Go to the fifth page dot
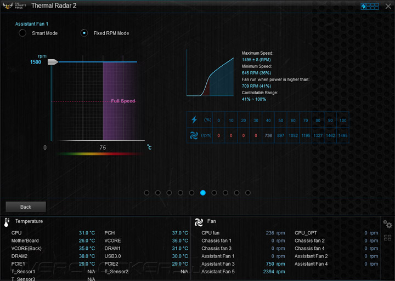The width and height of the screenshot is (395, 281). (x=191, y=193)
